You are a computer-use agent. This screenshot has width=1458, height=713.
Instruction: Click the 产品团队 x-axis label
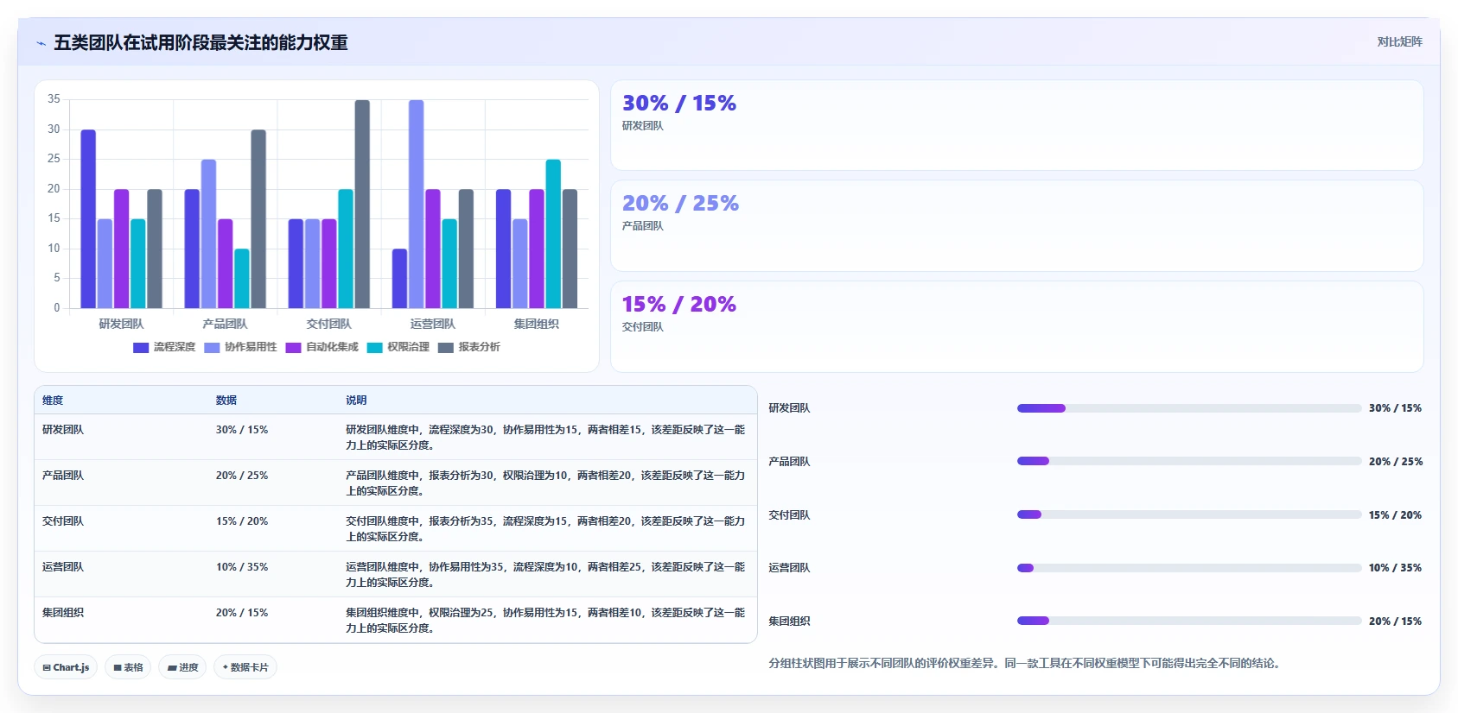point(225,324)
